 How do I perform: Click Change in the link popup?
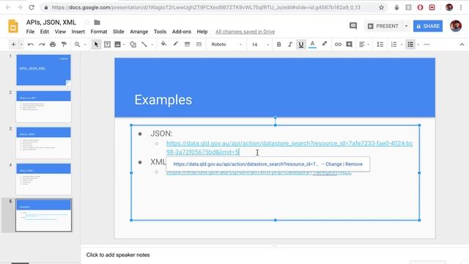pyautogui.click(x=333, y=164)
